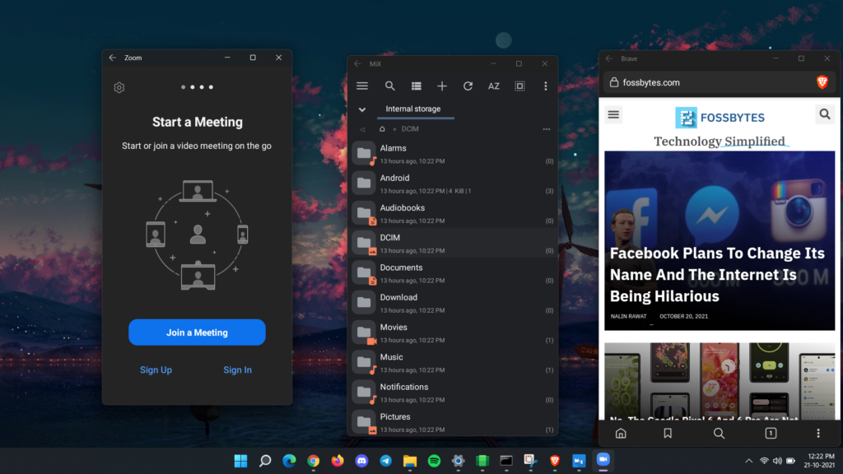
Task: Open Zoom settings gear icon
Action: coord(119,87)
